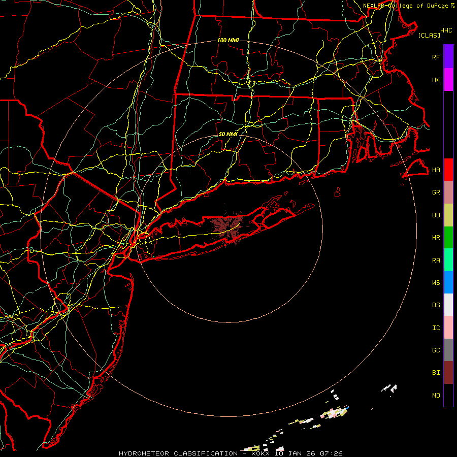The width and height of the screenshot is (457, 457).
Task: Click the GC gray legend swatch
Action: [448, 350]
